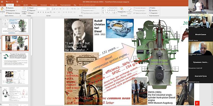Click the Упорядочить arrange icon
Screen dimensions: 213x106
(x=122, y=9)
